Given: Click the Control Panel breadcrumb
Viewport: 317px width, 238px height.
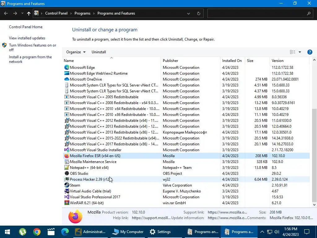Looking at the screenshot, I should (56, 13).
